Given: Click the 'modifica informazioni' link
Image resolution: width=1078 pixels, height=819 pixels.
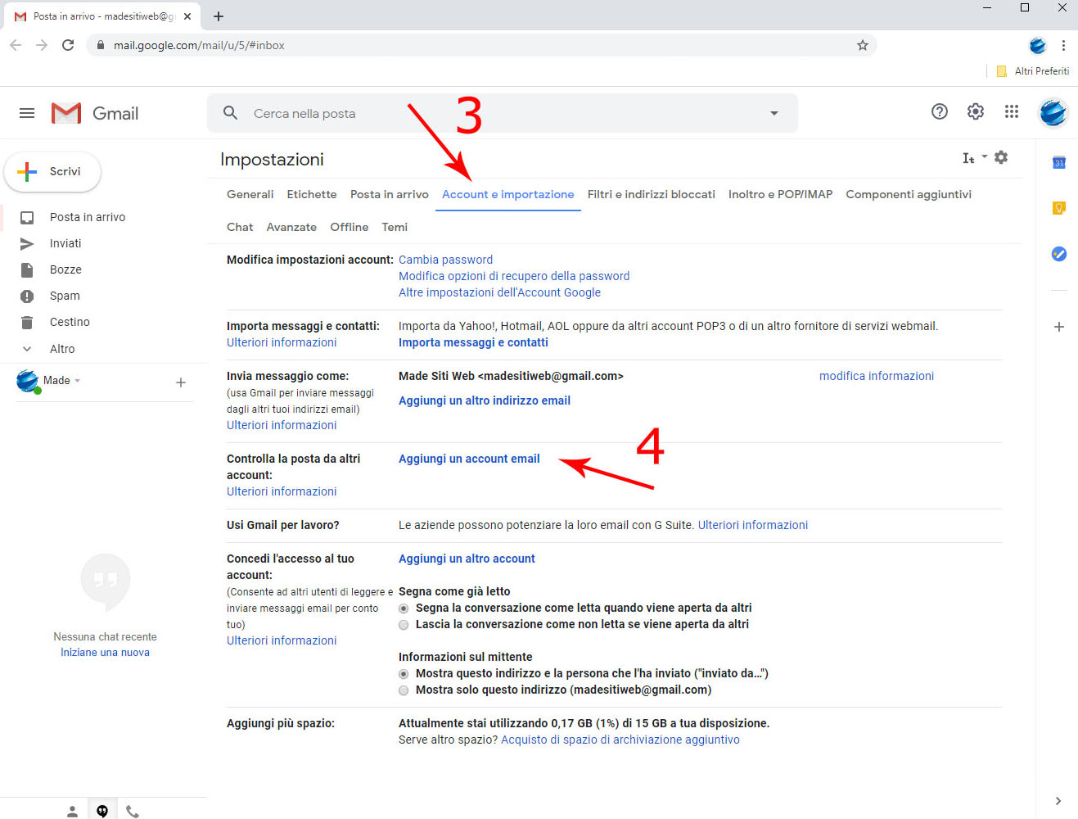Looking at the screenshot, I should (877, 376).
